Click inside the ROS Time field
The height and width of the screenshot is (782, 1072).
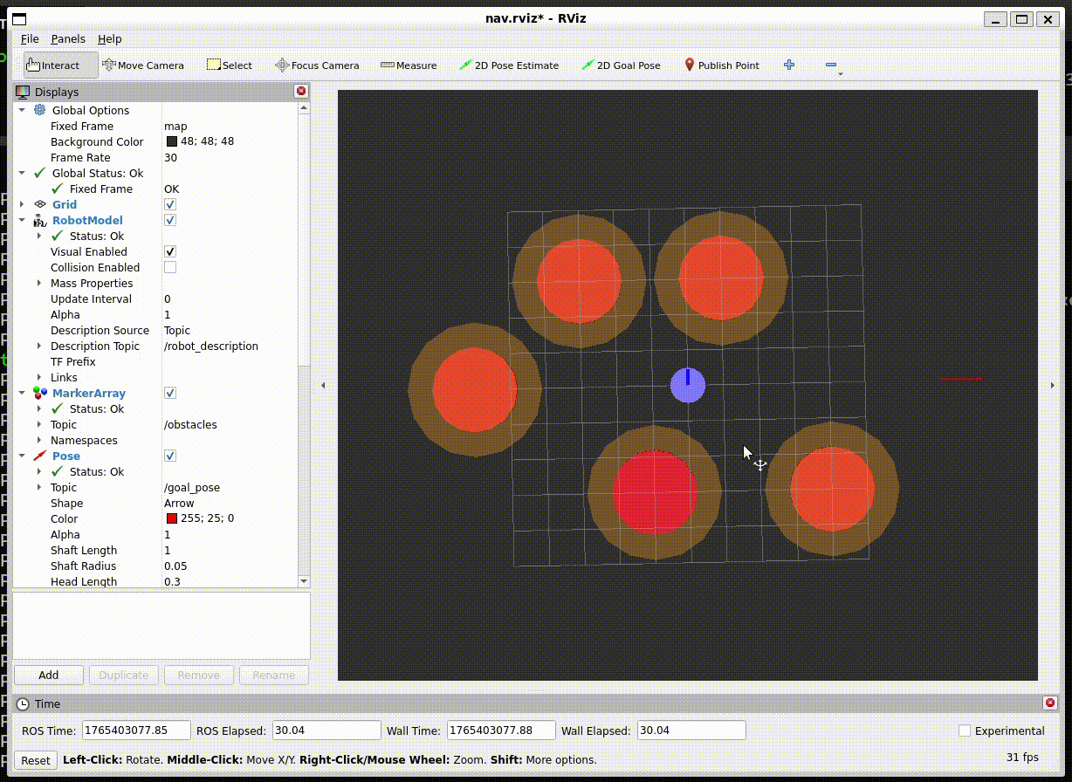point(134,730)
